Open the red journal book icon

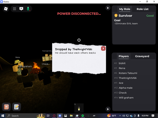click(6, 107)
